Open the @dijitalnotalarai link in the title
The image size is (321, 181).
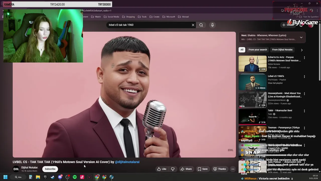(127, 162)
